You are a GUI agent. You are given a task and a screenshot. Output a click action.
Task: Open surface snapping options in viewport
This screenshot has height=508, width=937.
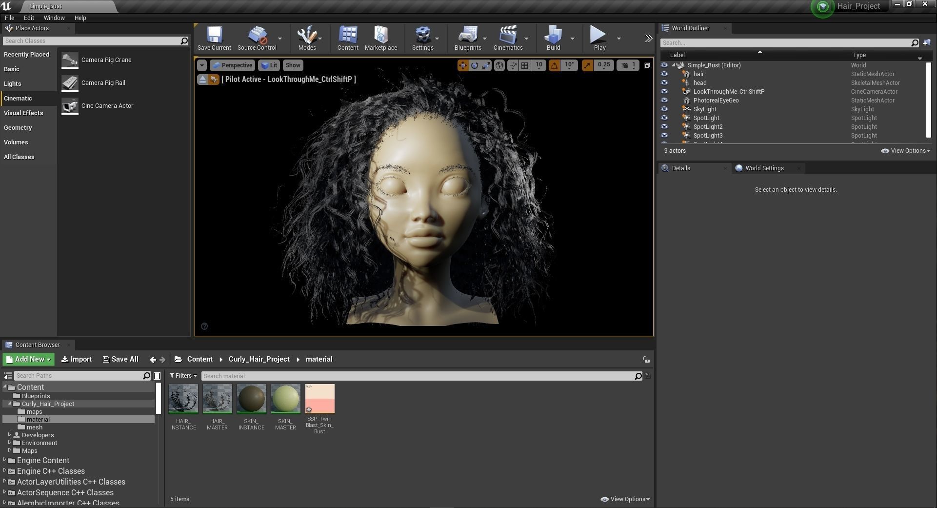tap(513, 65)
